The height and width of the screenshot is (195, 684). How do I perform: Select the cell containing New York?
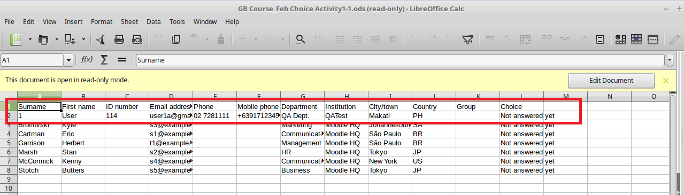(390, 161)
